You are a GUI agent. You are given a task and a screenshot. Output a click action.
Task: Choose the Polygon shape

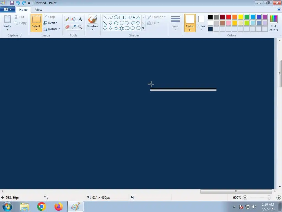[133, 17]
